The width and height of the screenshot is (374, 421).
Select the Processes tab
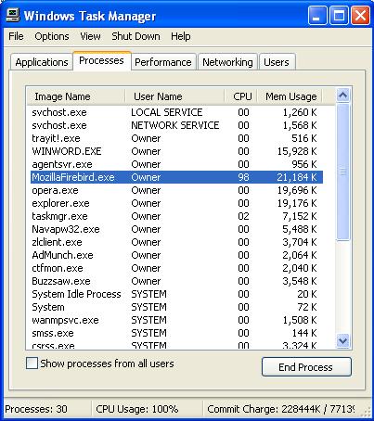click(101, 60)
